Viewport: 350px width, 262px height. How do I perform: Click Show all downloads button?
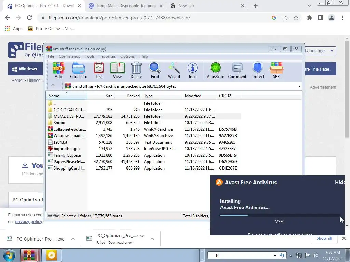pos(324,238)
